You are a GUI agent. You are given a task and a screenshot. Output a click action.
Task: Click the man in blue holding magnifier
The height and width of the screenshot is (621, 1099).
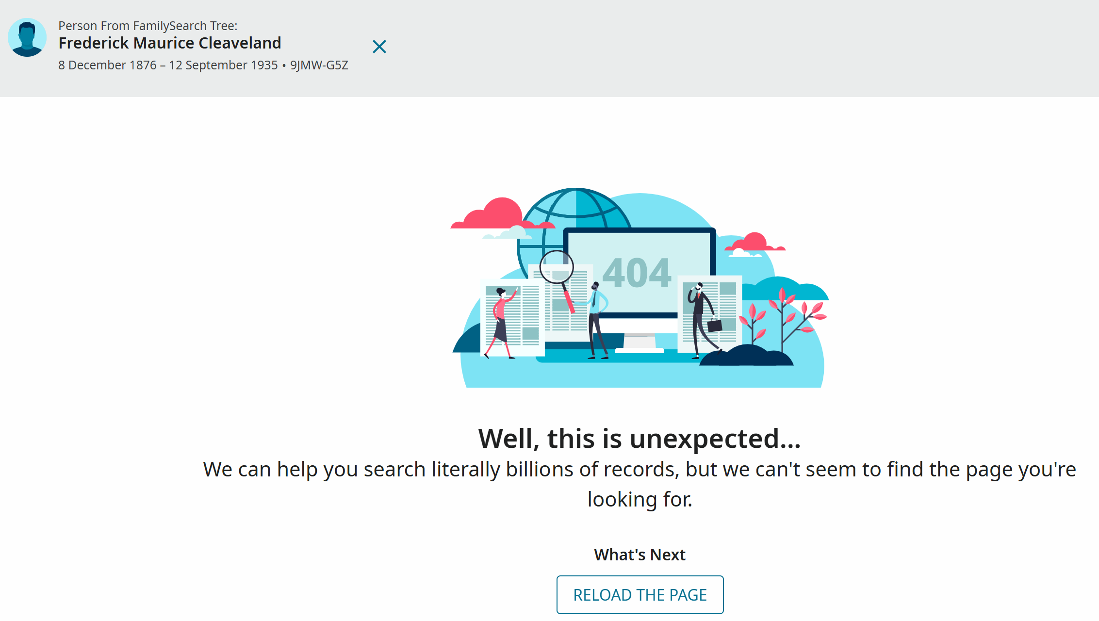[x=597, y=320]
